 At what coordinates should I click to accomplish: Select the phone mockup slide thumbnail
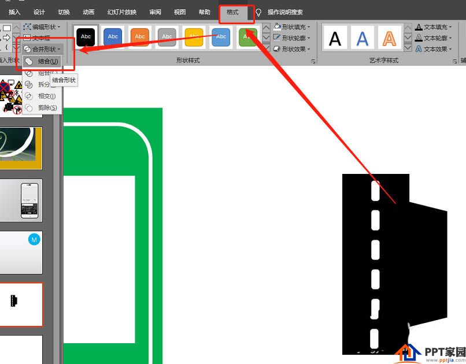(21, 200)
